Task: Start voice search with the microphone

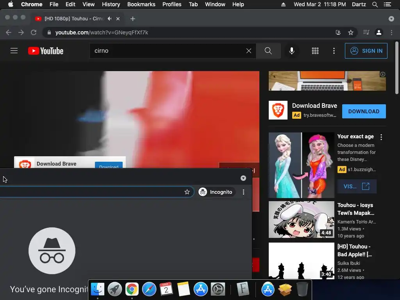Action: click(292, 51)
